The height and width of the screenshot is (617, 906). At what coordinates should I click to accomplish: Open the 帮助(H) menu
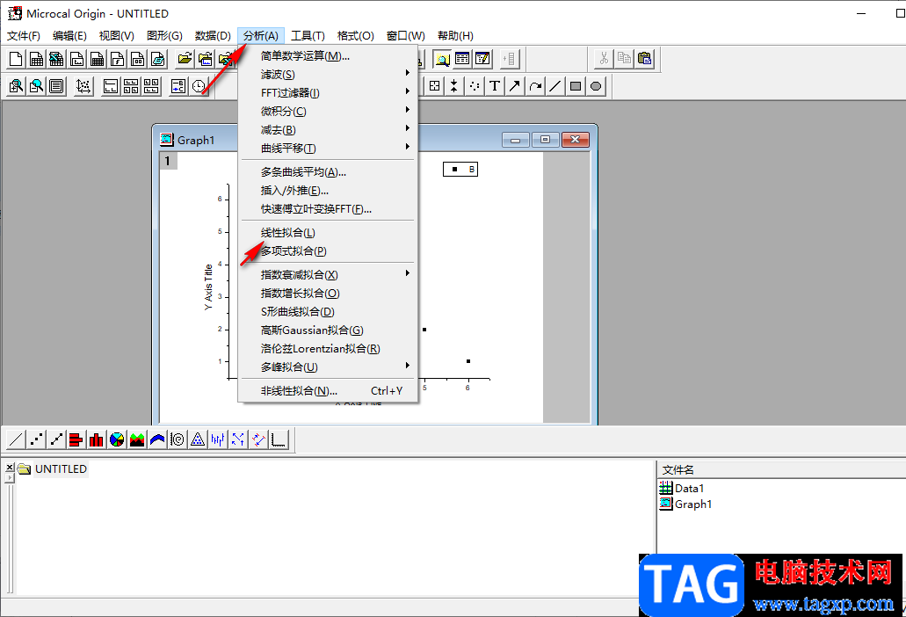click(x=455, y=36)
